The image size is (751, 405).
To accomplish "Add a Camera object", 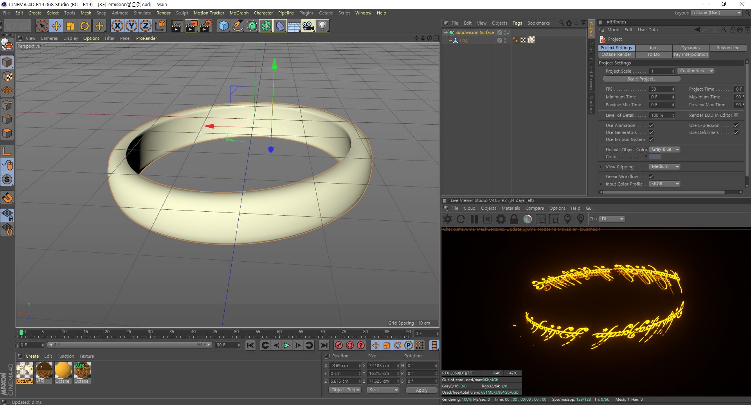I will pyautogui.click(x=308, y=26).
